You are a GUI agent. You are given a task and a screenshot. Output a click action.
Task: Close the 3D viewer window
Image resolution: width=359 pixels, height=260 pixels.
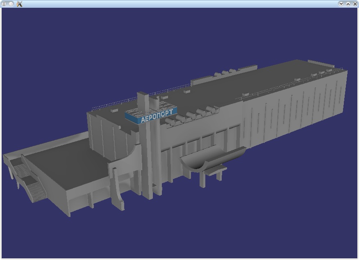(355, 4)
